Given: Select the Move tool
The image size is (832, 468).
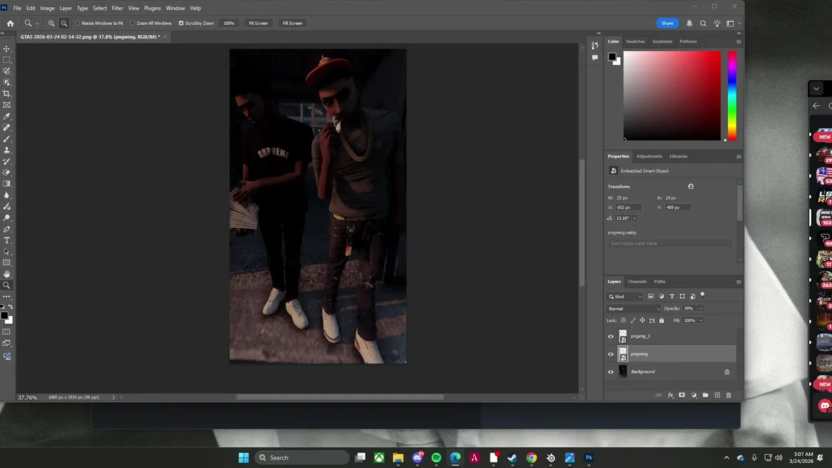Looking at the screenshot, I should coord(7,49).
